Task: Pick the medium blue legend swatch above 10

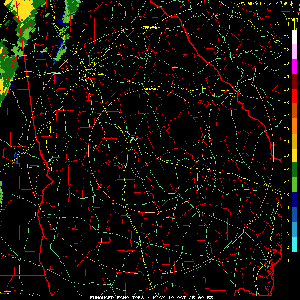Action: tap(294, 214)
